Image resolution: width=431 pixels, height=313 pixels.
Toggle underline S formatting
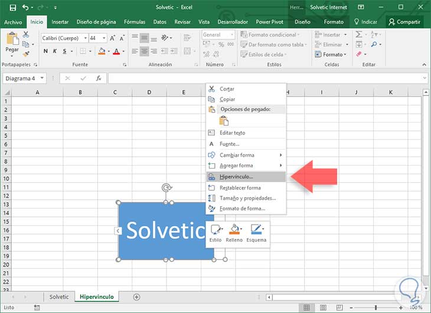pyautogui.click(x=64, y=51)
